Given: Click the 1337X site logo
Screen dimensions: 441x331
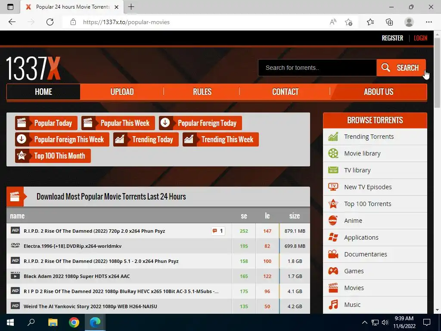Looking at the screenshot, I should pos(33,69).
